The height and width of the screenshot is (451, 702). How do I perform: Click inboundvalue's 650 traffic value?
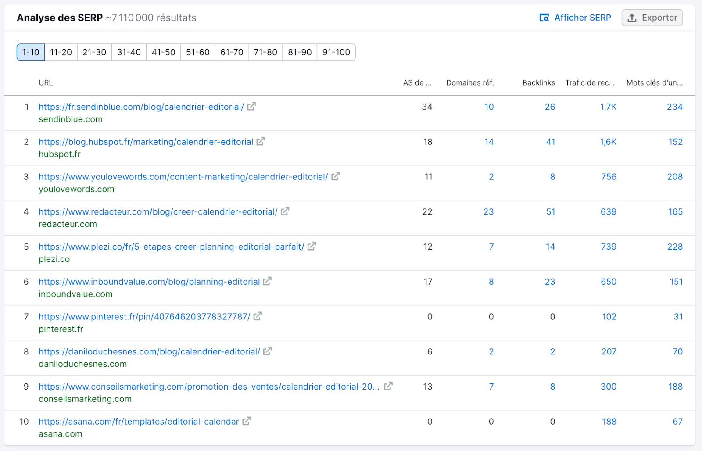[x=609, y=282]
